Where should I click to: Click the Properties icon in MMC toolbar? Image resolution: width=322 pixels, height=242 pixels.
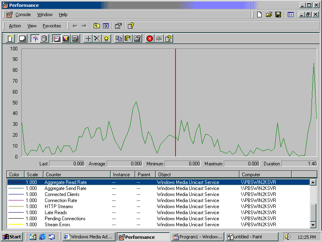118,26
